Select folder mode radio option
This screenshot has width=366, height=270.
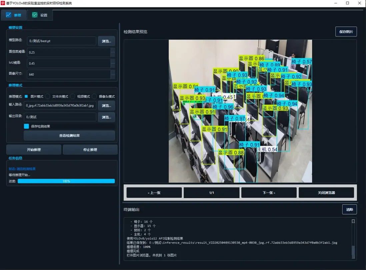point(48,96)
